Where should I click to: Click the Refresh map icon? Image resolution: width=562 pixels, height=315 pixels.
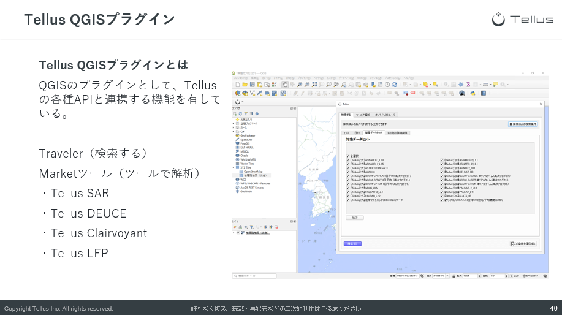point(395,85)
